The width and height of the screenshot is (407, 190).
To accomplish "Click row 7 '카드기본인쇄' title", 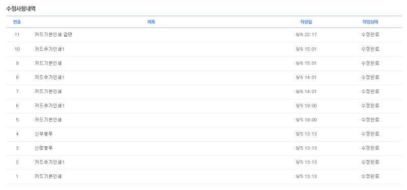I will (48, 91).
